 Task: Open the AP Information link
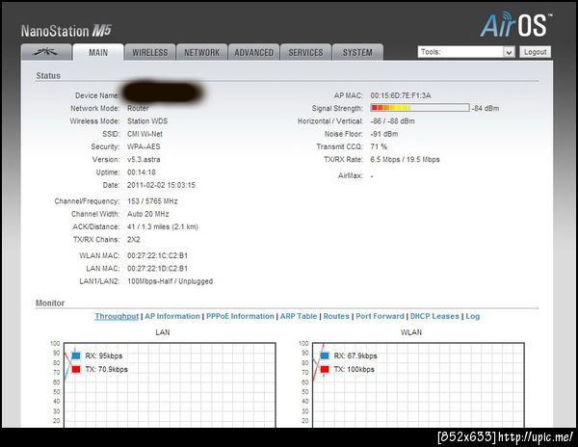pyautogui.click(x=172, y=316)
